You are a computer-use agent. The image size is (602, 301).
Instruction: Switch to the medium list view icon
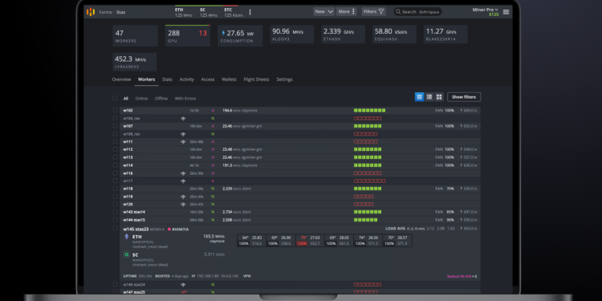pos(429,97)
